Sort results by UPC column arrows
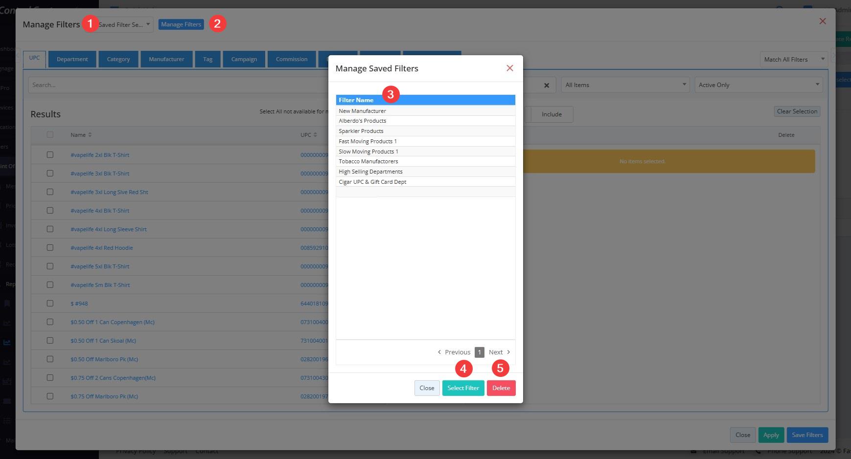The height and width of the screenshot is (459, 851). coord(315,135)
